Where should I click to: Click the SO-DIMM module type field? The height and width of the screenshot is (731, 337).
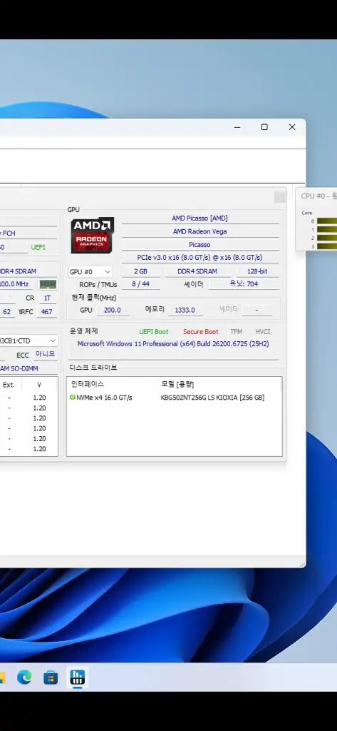(28, 369)
